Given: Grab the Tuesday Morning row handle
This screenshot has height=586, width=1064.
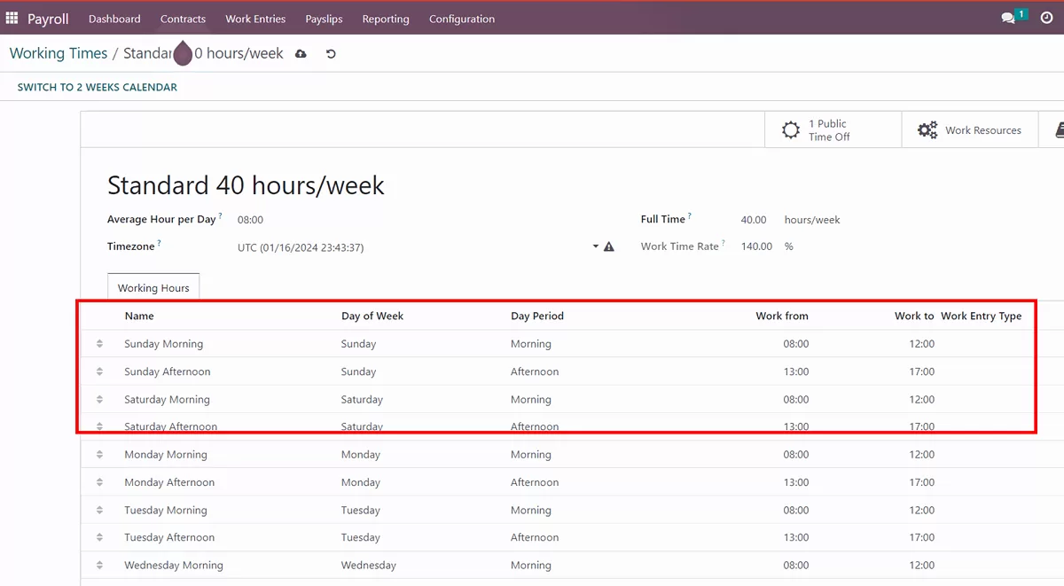Looking at the screenshot, I should point(99,511).
